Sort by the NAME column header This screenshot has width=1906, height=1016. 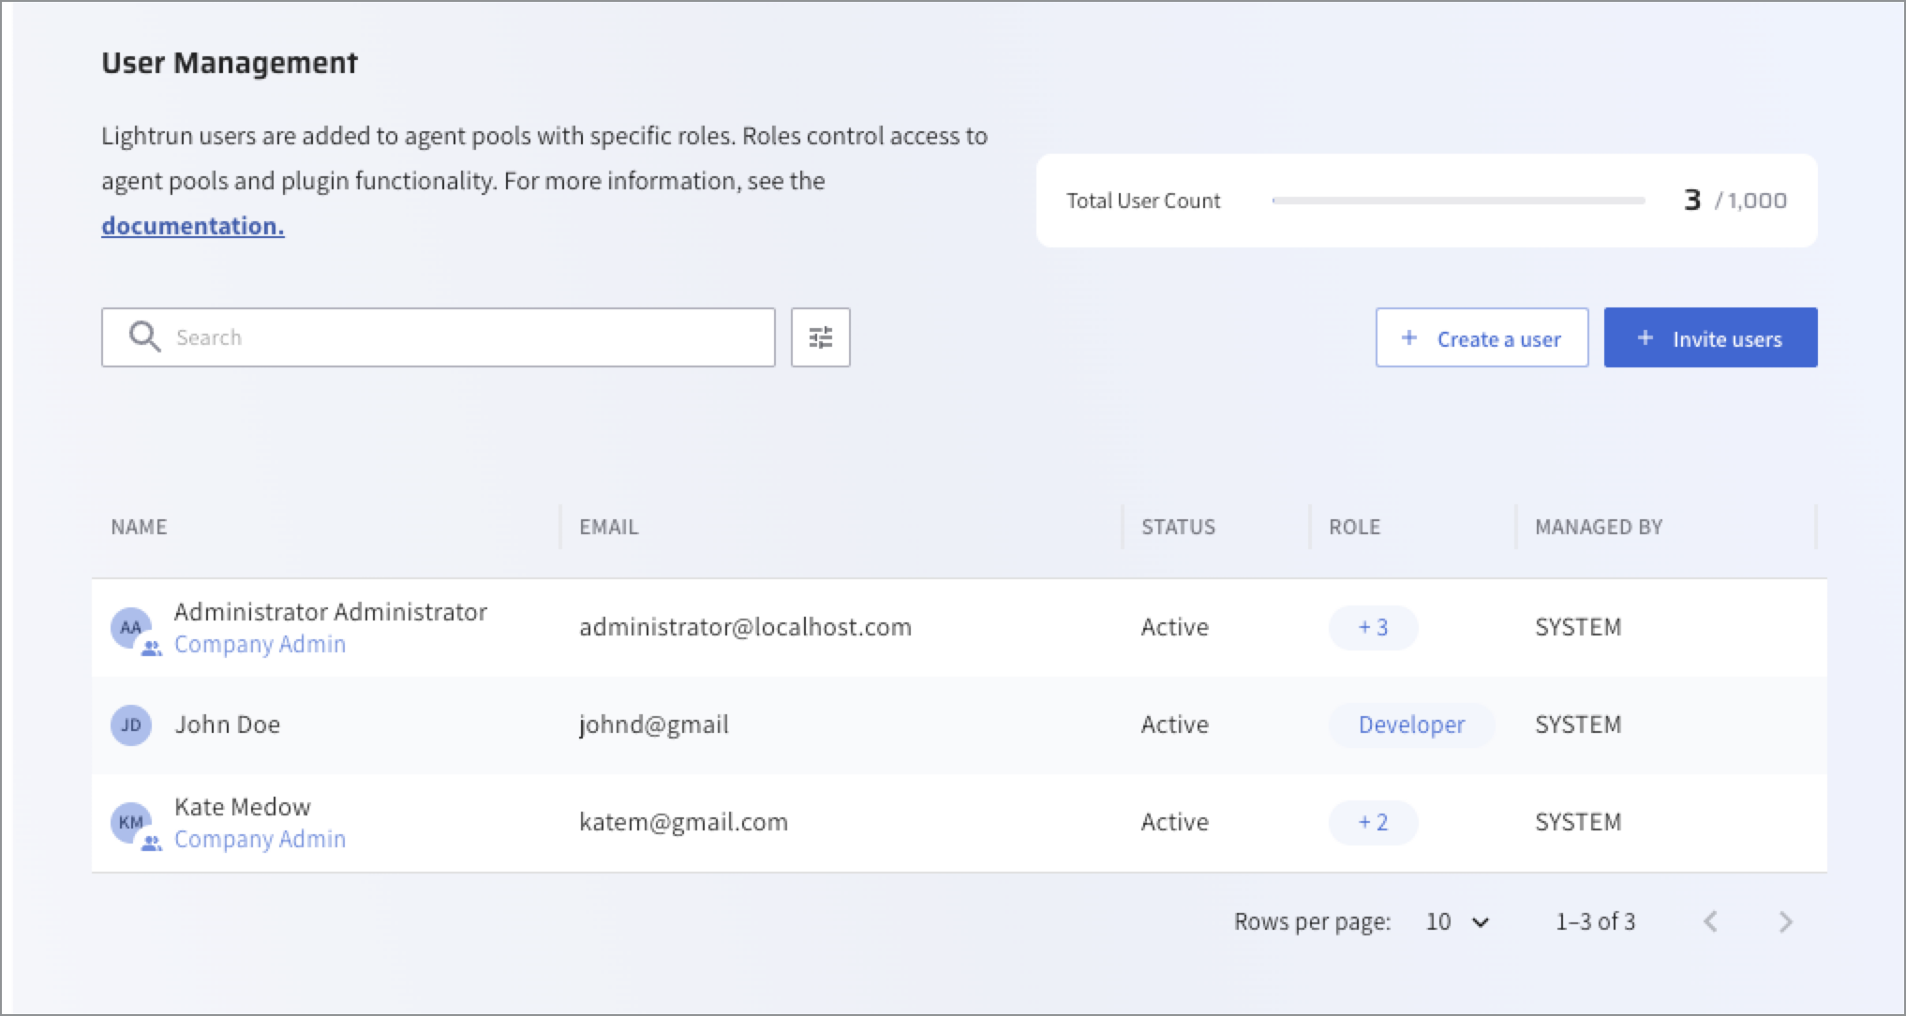tap(139, 527)
